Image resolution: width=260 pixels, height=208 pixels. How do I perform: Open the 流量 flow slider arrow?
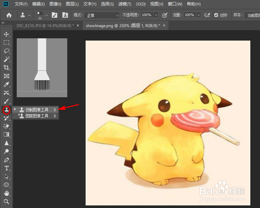coord(199,15)
